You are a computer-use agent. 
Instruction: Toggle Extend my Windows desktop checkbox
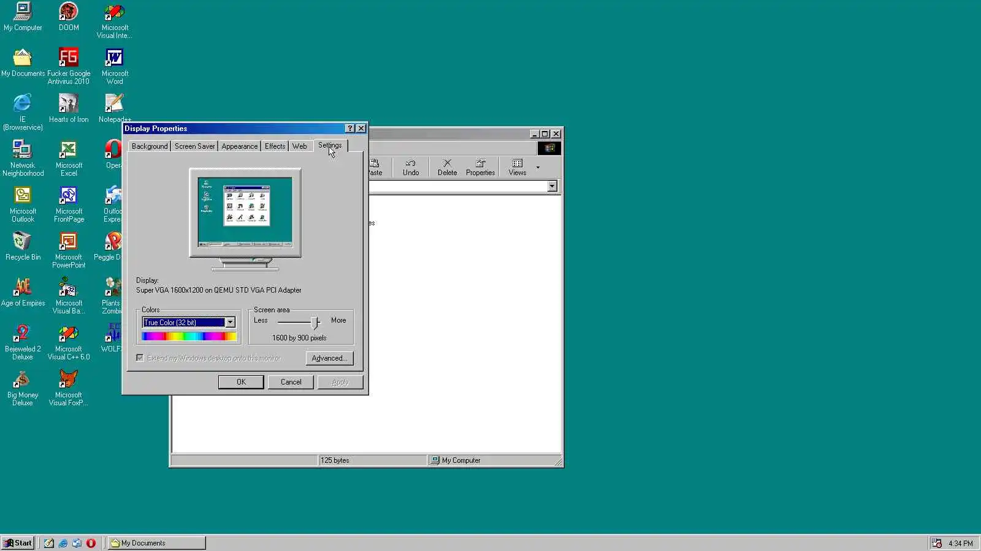pos(140,358)
